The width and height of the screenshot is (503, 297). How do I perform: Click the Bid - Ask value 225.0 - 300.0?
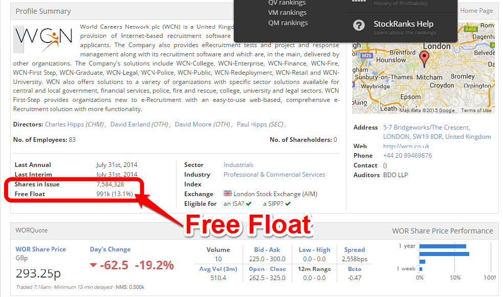267,259
